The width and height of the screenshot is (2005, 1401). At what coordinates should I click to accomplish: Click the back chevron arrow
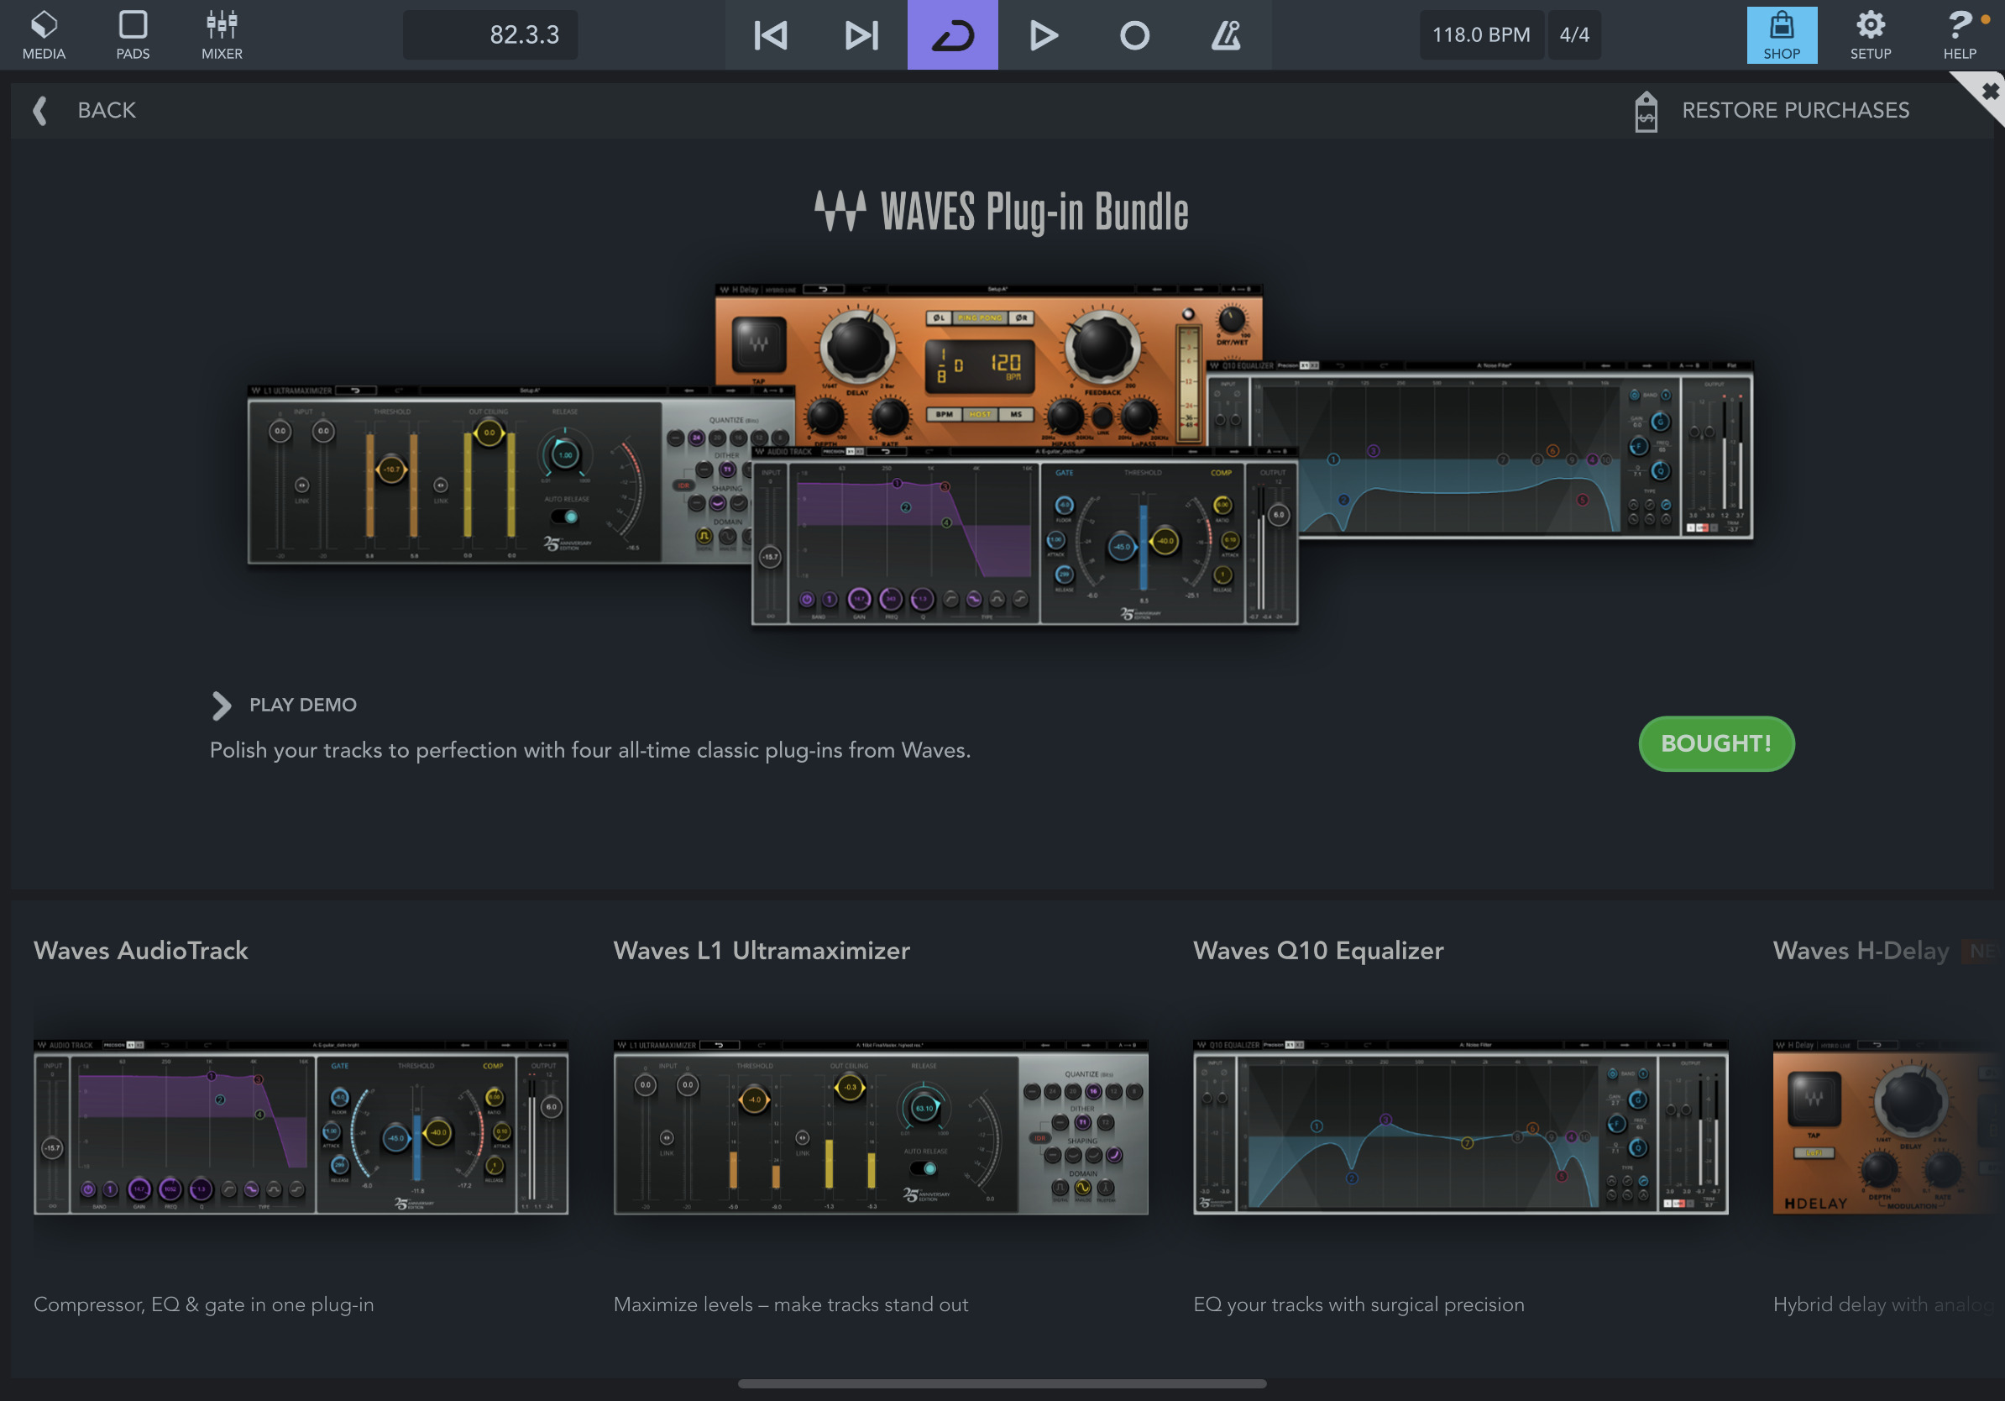coord(39,111)
